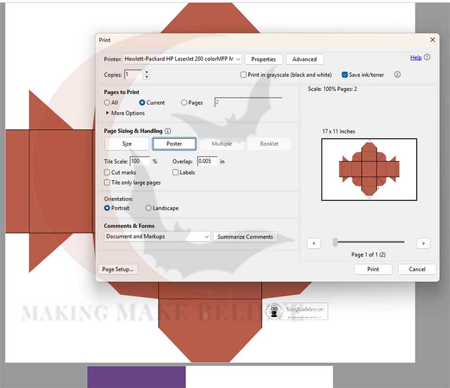
Task: Click the 17 x 11 print preview thumbnail
Action: [369, 169]
